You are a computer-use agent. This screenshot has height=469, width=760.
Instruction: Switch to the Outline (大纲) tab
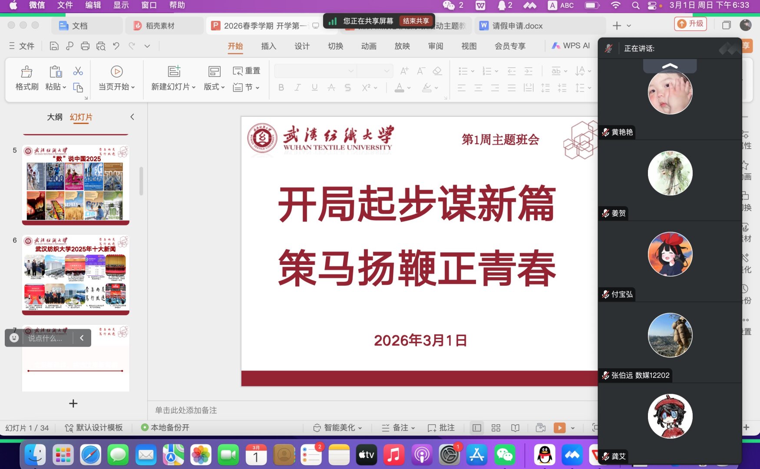[x=55, y=117]
